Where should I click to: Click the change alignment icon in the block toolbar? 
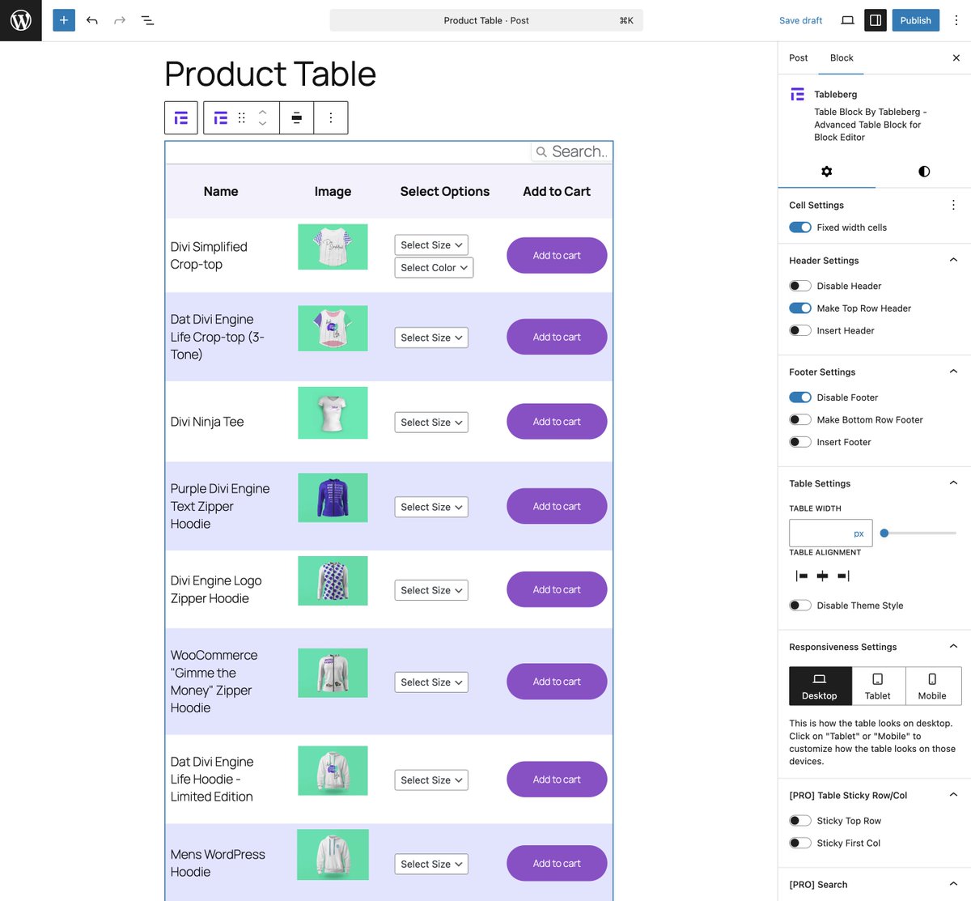pyautogui.click(x=296, y=117)
